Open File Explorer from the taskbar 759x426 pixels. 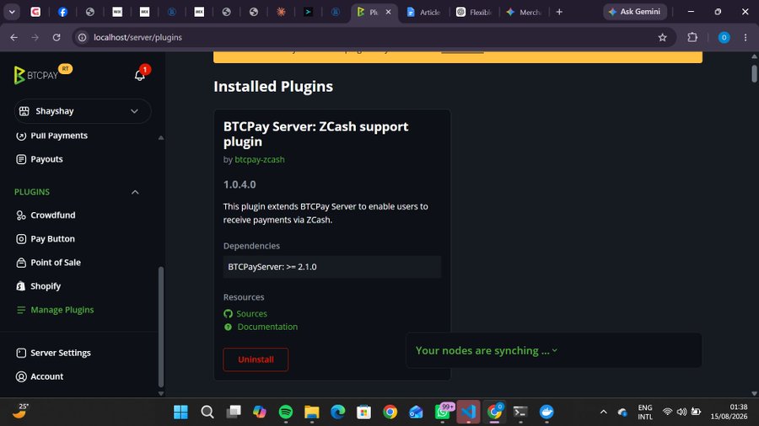312,412
